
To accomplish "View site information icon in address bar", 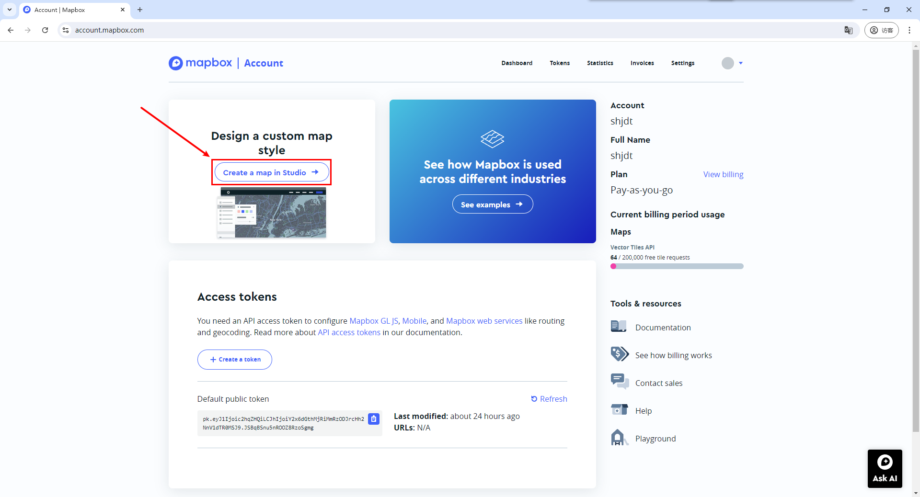I will (66, 30).
